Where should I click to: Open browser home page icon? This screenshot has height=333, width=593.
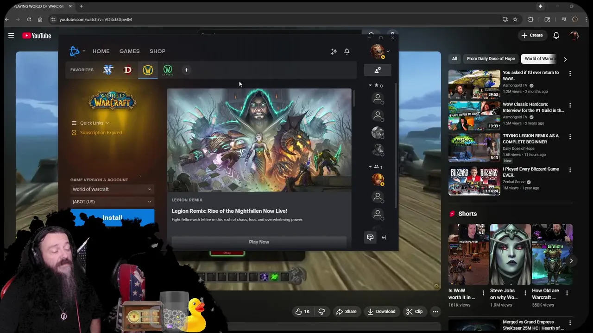[40, 19]
